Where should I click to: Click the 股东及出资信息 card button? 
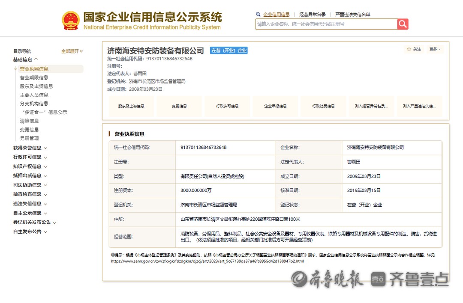coord(132,106)
